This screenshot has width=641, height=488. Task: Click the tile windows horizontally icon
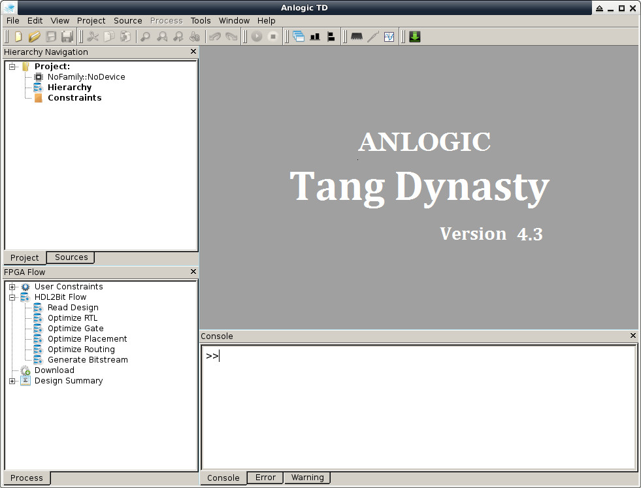(x=315, y=37)
